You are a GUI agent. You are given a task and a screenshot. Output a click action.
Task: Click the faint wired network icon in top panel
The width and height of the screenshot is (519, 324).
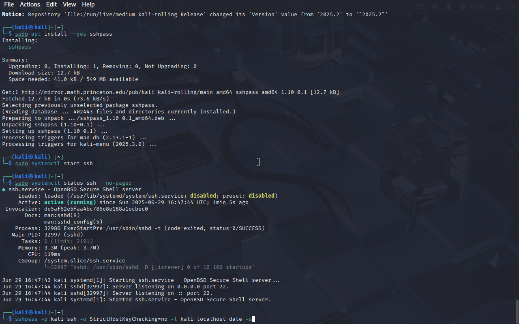[x=420, y=6]
